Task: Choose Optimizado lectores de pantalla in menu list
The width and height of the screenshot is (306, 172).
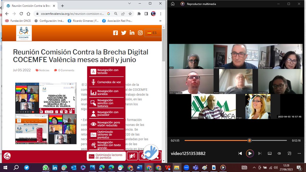Action: coord(106,134)
